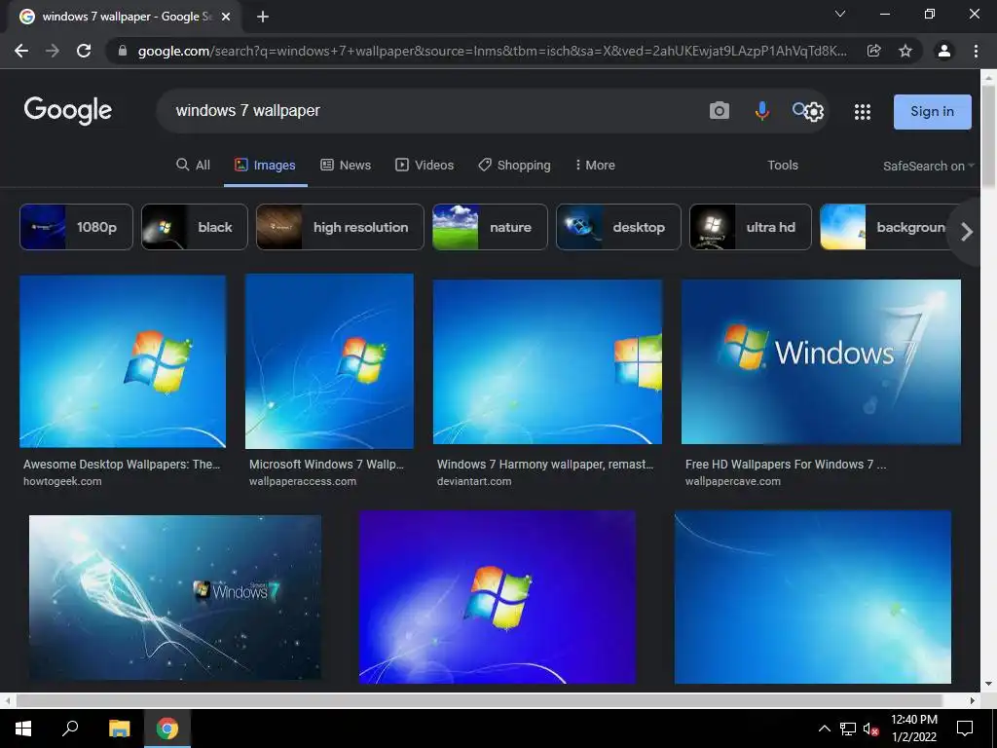The width and height of the screenshot is (997, 748).
Task: Open the purple-blue Windows logo thumbnail
Action: coord(498,597)
